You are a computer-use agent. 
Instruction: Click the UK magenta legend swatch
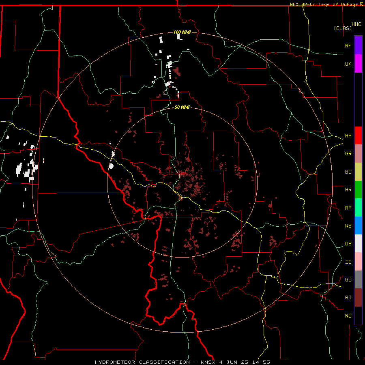358,64
